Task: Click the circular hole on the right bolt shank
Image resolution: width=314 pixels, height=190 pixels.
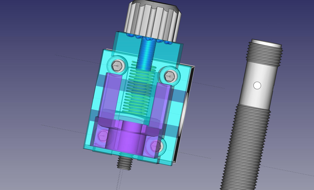Action: [257, 86]
